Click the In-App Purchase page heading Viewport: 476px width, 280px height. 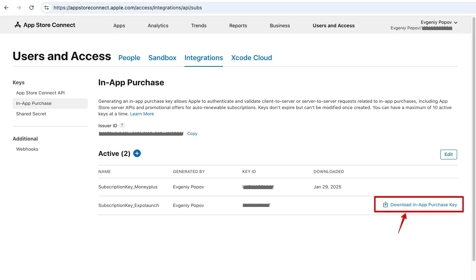[x=131, y=82]
